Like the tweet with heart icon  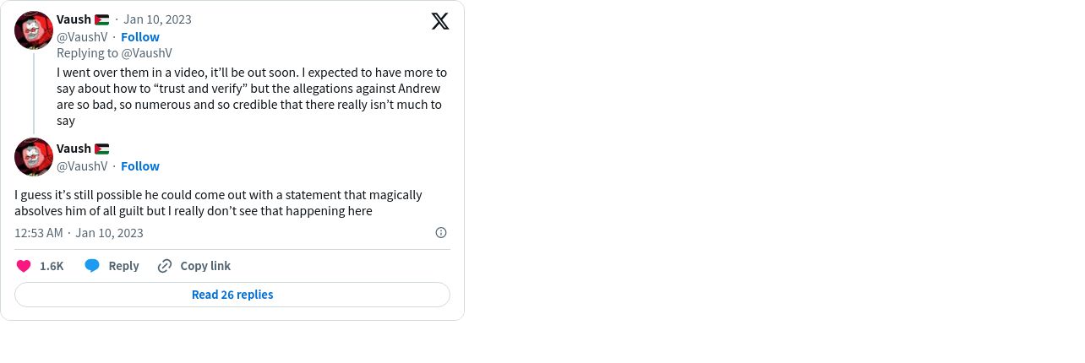click(24, 266)
